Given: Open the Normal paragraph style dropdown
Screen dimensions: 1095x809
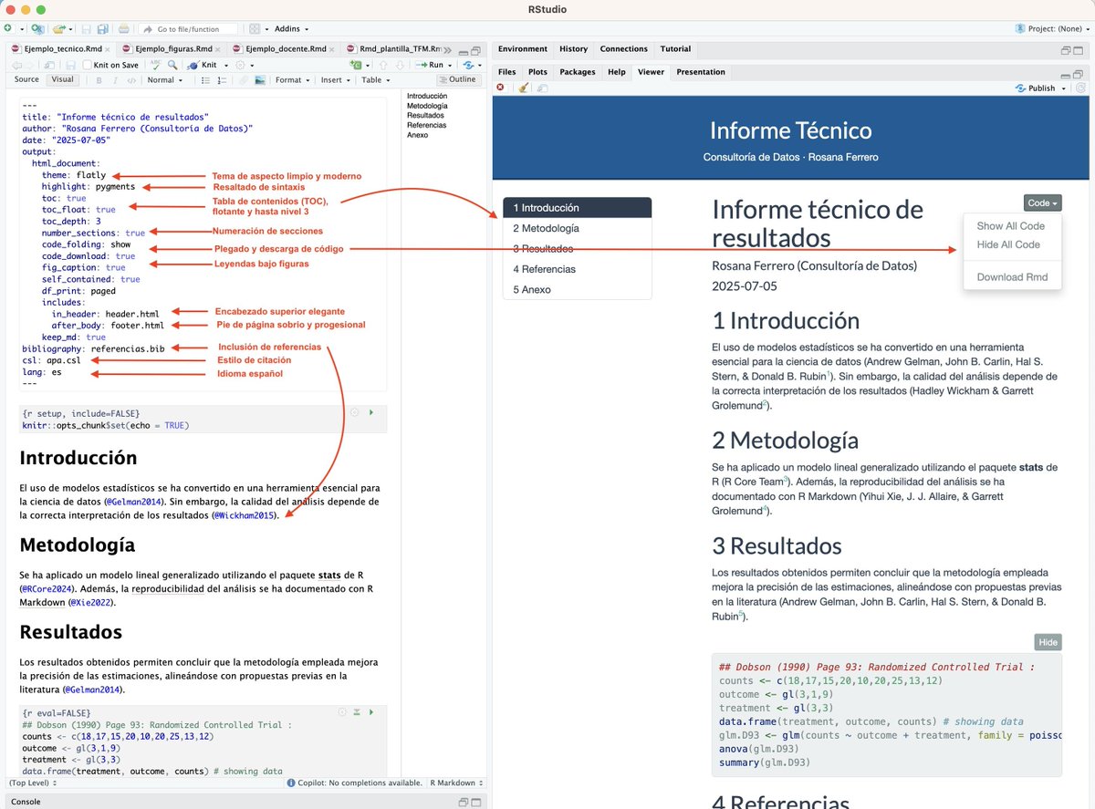Looking at the screenshot, I should (x=165, y=80).
